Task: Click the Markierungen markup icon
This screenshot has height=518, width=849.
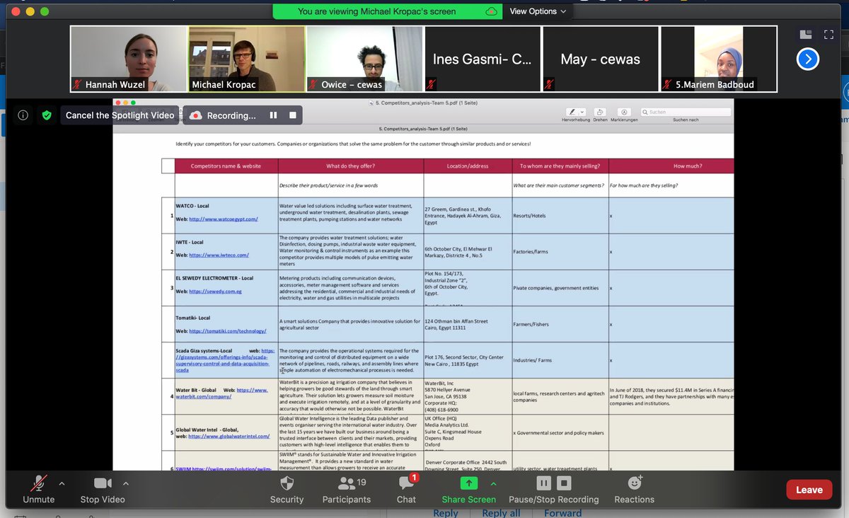Action: [x=624, y=112]
